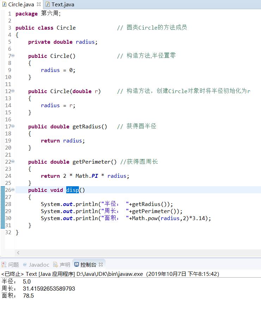The height and width of the screenshot is (309, 261).
Task: Click the Text.java file icon
Action: coord(48,4)
